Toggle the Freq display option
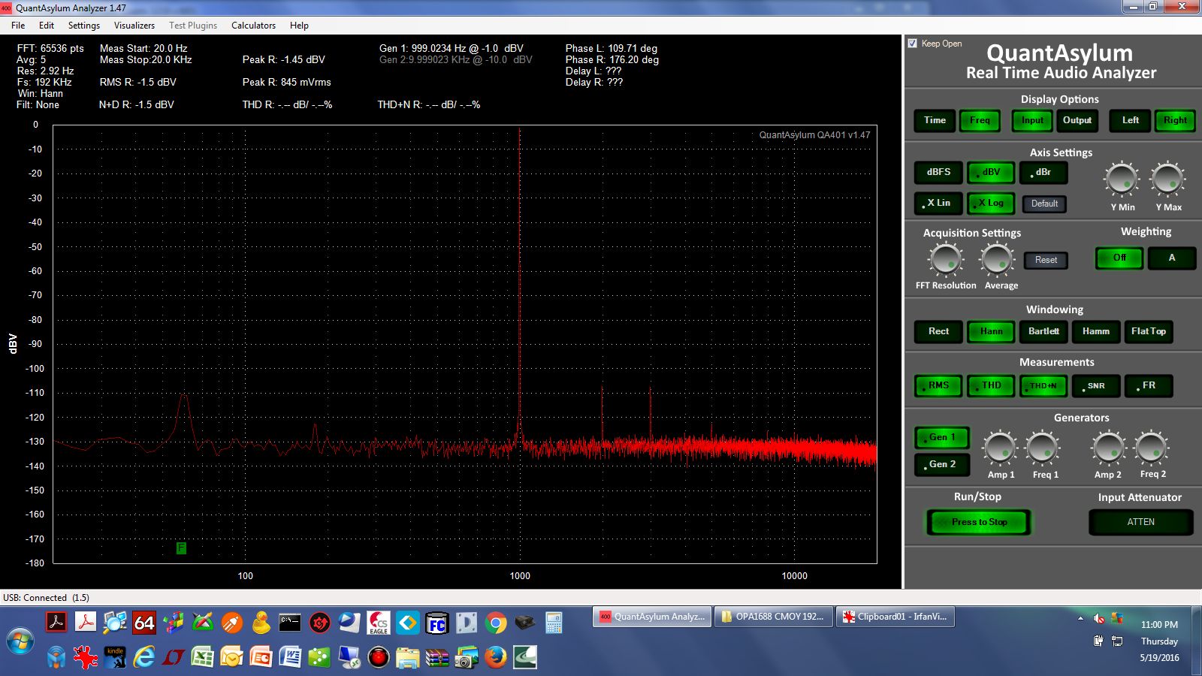This screenshot has height=676, width=1202. click(980, 120)
